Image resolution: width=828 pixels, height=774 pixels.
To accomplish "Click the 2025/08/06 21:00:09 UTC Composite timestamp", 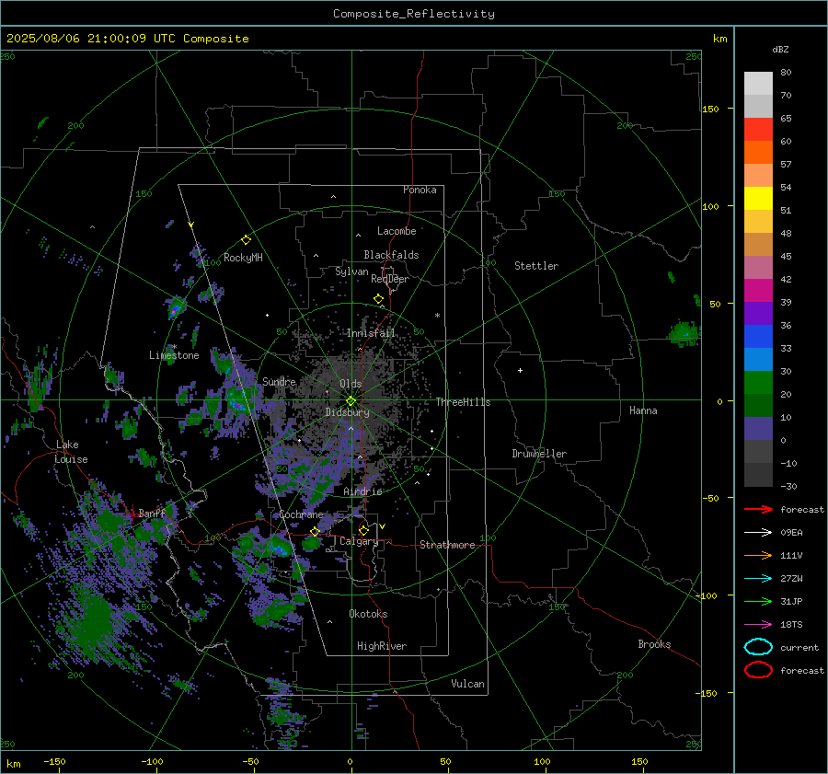I will (127, 39).
